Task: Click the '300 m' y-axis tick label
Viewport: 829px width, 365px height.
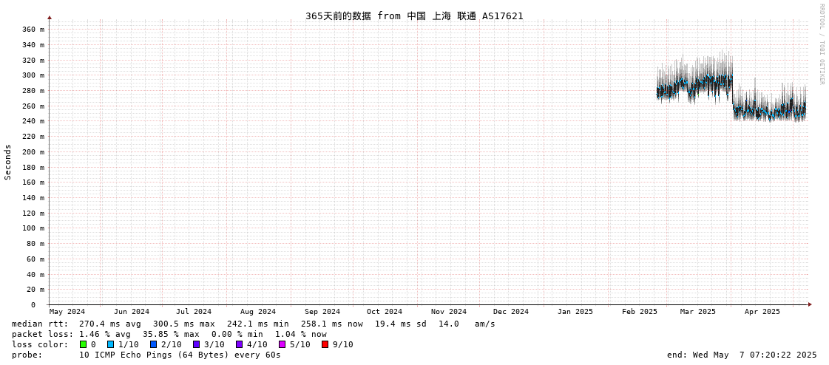Action: [33, 75]
